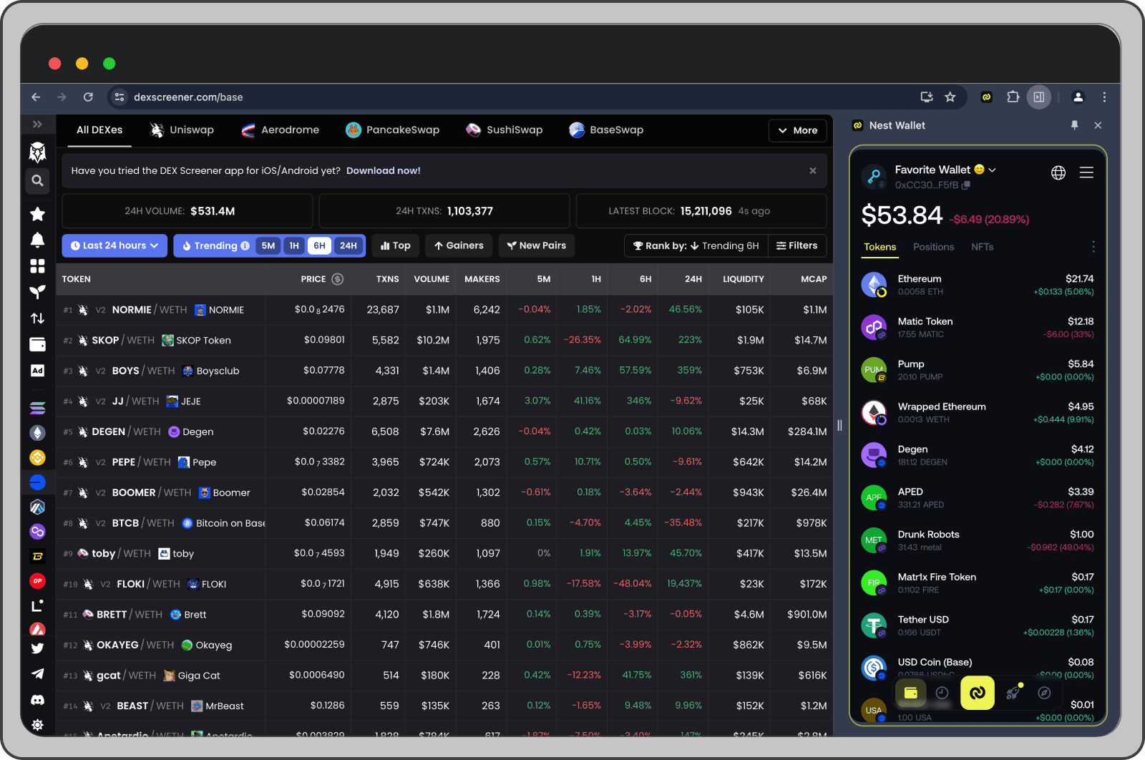Image resolution: width=1145 pixels, height=760 pixels.
Task: Select Base chain icon in sidebar
Action: [37, 482]
